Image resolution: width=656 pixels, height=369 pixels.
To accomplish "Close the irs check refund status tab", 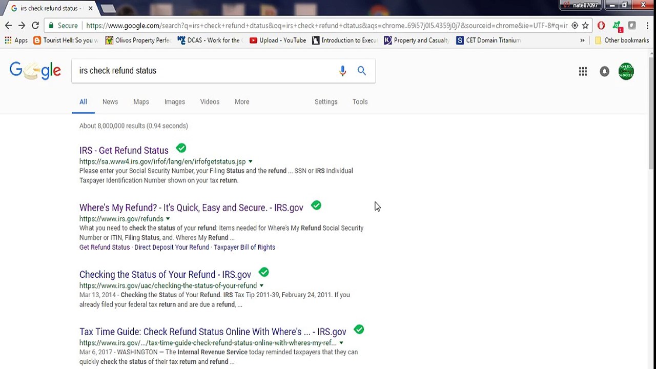I will 91,8.
